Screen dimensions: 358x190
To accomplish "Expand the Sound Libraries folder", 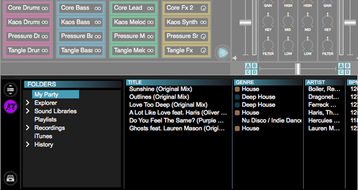I will (x=28, y=111).
